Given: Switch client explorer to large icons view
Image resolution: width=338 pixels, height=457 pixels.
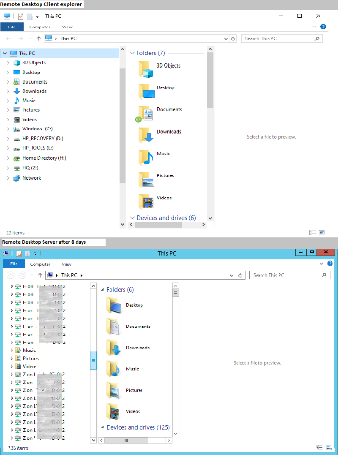Looking at the screenshot, I should tap(322, 232).
